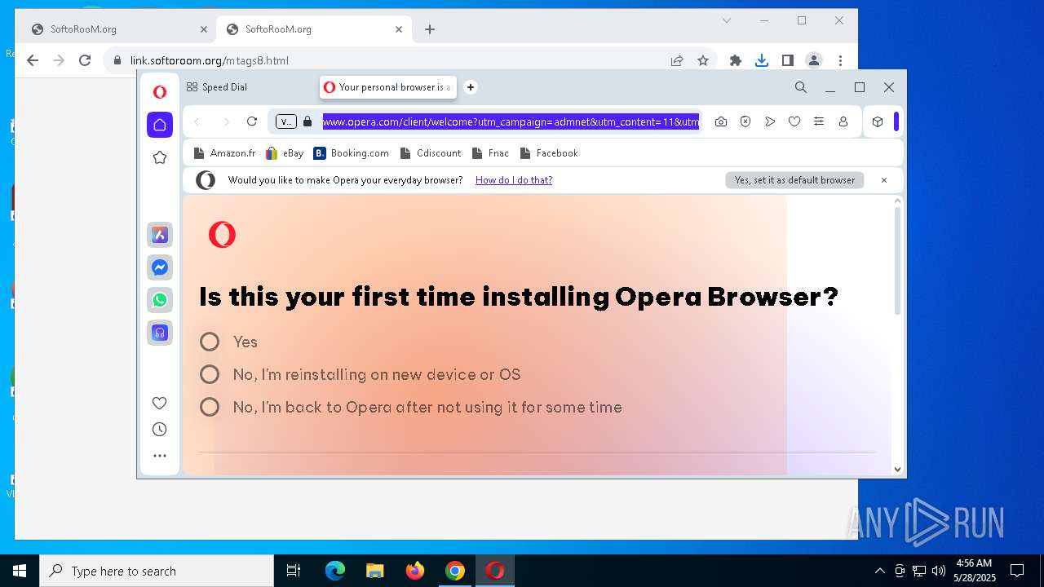This screenshot has height=587, width=1044.
Task: Open WhatsApp in Opera sidebar
Action: [x=160, y=300]
